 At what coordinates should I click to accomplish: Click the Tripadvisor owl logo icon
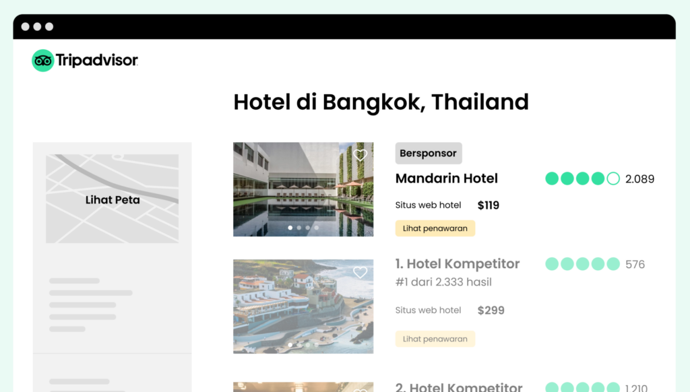point(42,60)
